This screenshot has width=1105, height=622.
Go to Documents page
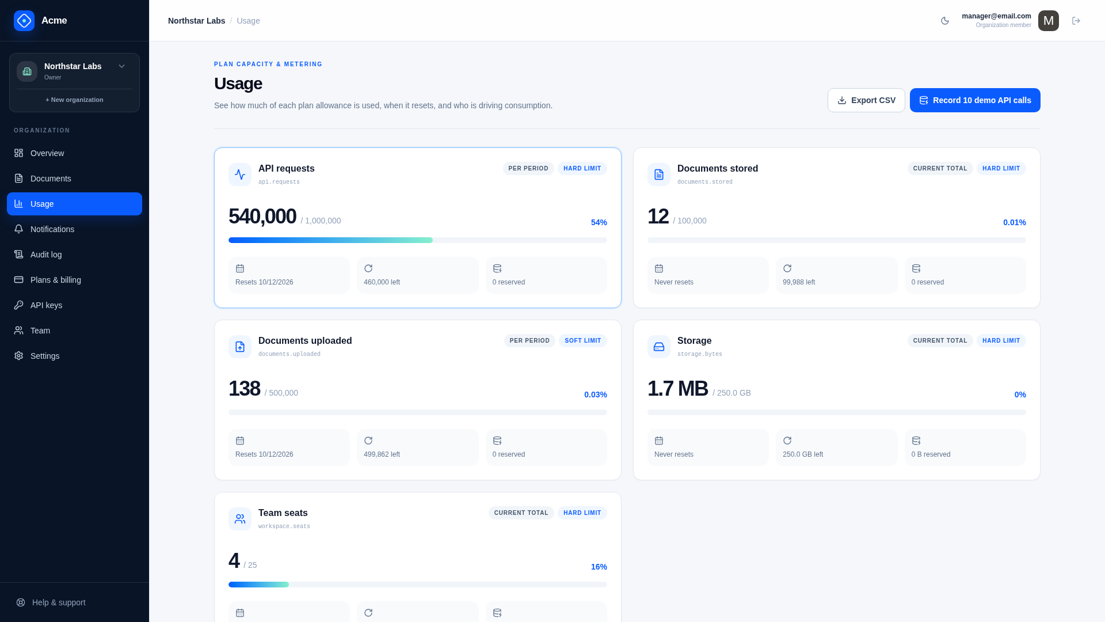(74, 179)
